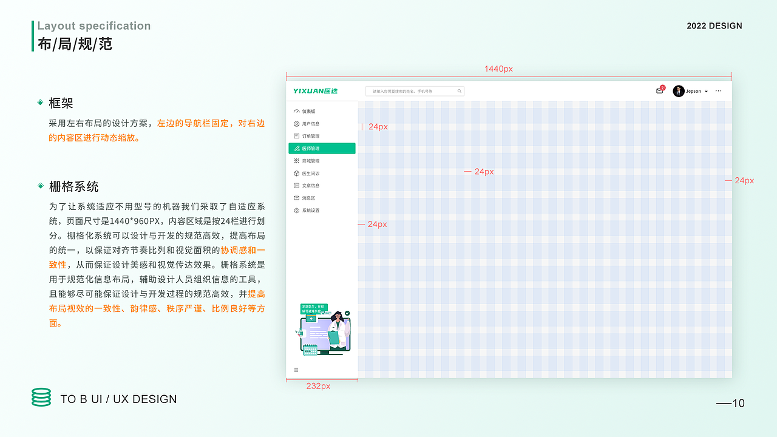Select the 医师管理 pencil icon
This screenshot has height=437, width=777.
[x=296, y=148]
